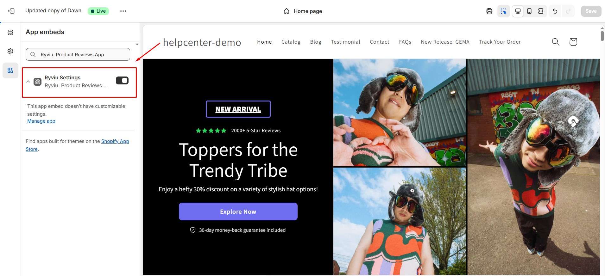Open the three-dot theme actions menu

coord(123,11)
